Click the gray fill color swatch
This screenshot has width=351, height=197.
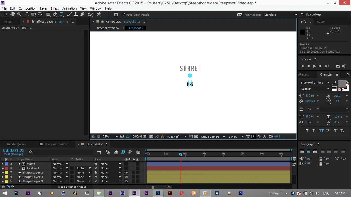coord(342,84)
